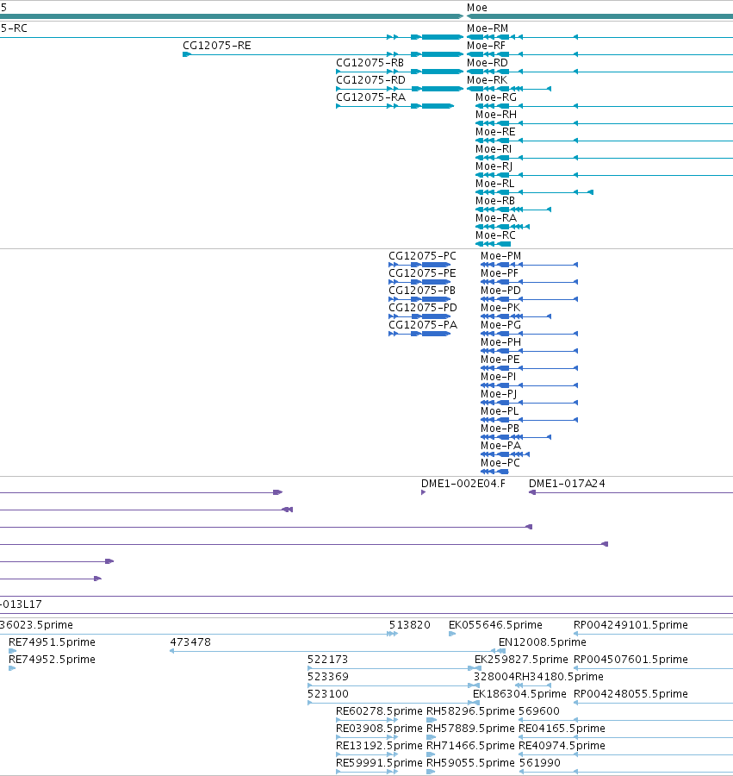Click the DME1-002E04.F clone label

point(463,484)
